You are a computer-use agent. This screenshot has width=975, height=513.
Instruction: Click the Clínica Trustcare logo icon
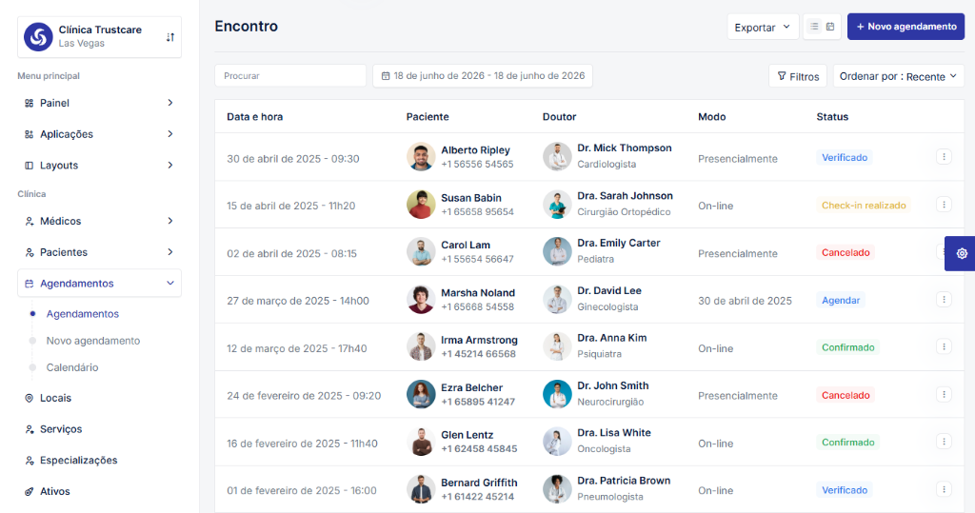tap(38, 37)
